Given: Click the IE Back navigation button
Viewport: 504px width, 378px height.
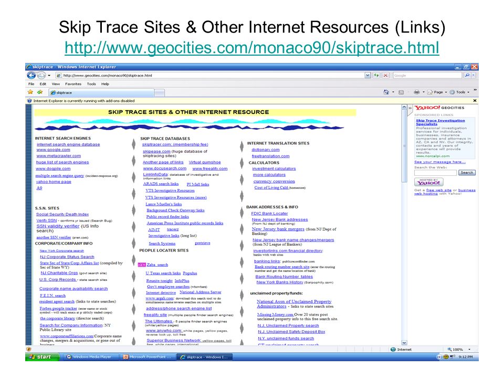Looking at the screenshot, I should click(31, 75).
